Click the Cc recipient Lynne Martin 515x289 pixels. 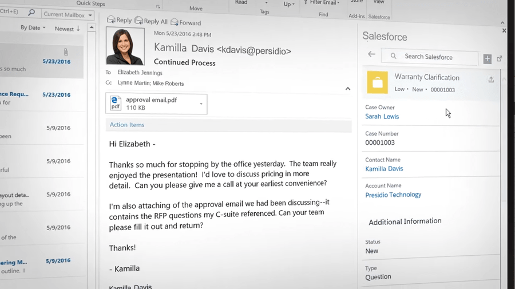pos(133,83)
